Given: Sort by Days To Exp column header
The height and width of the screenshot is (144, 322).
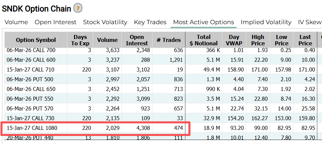Looking at the screenshot, I should [x=80, y=40].
